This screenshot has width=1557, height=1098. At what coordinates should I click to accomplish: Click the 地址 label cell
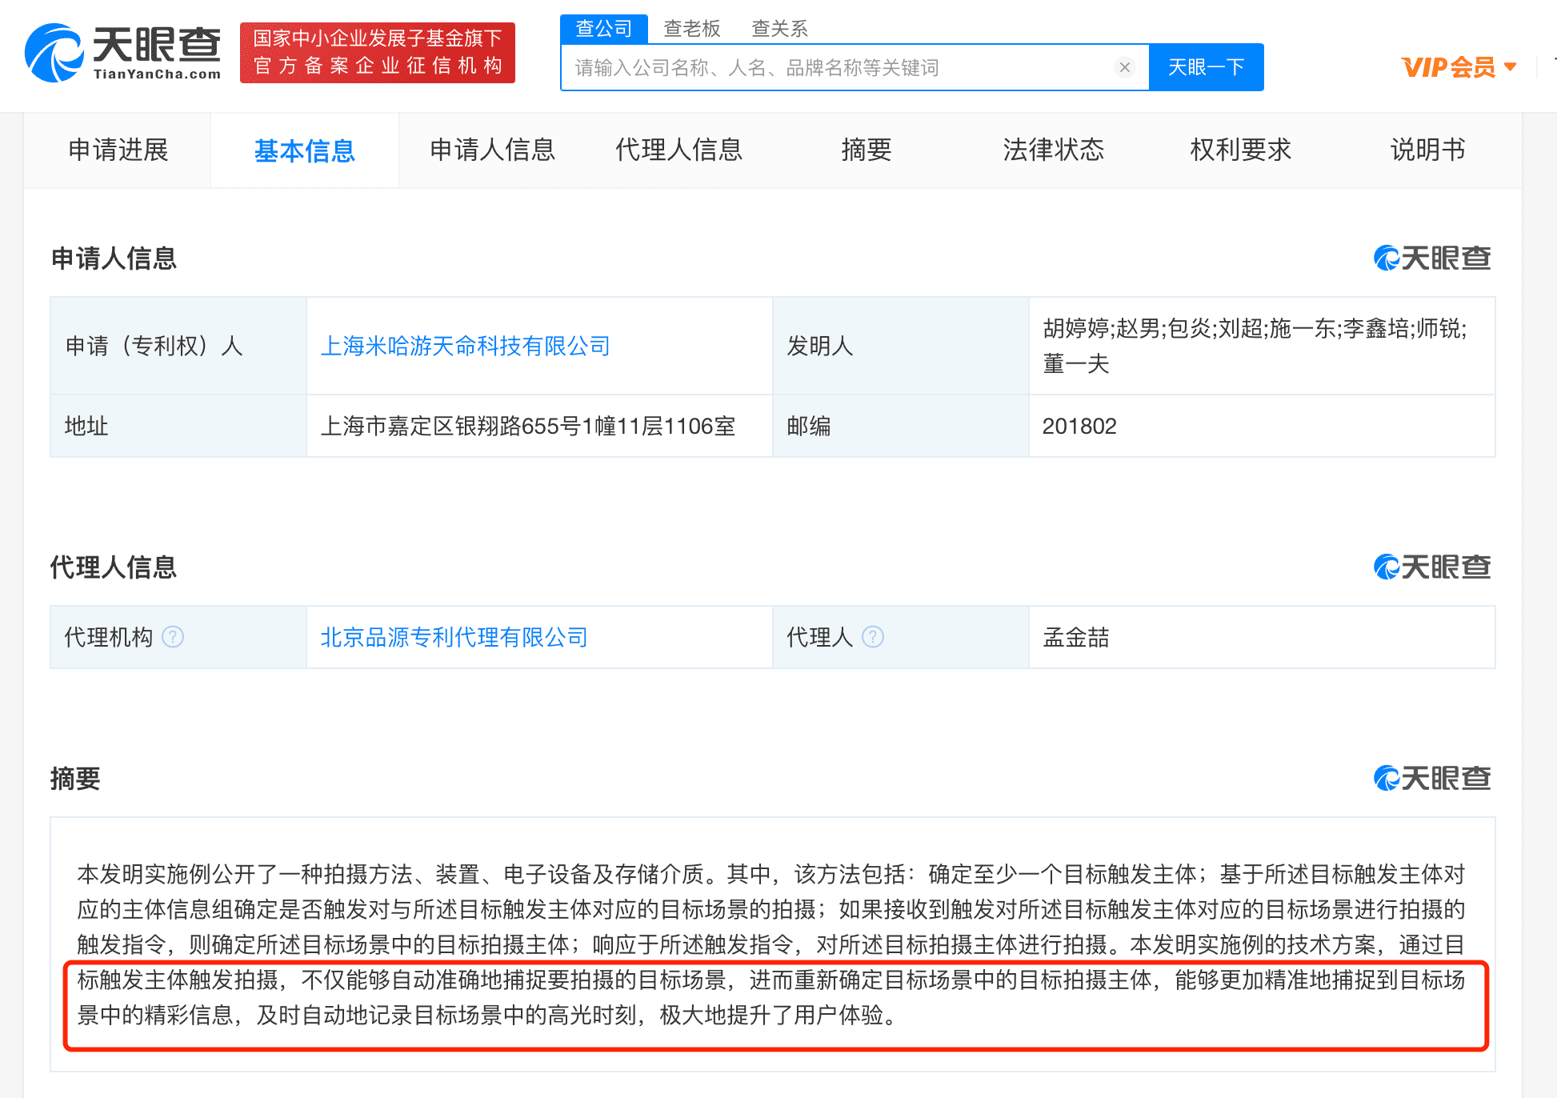[x=178, y=426]
